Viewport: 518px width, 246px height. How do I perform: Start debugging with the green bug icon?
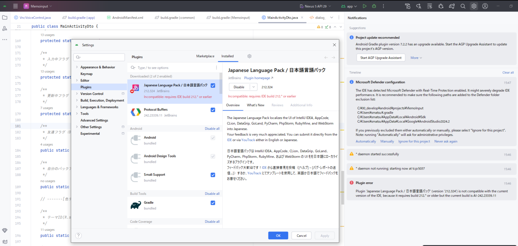(374, 6)
